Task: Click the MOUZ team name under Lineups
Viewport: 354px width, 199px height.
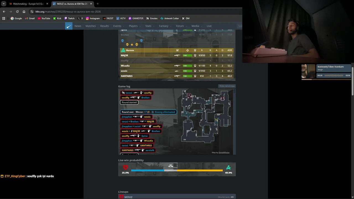Action: tap(128, 197)
